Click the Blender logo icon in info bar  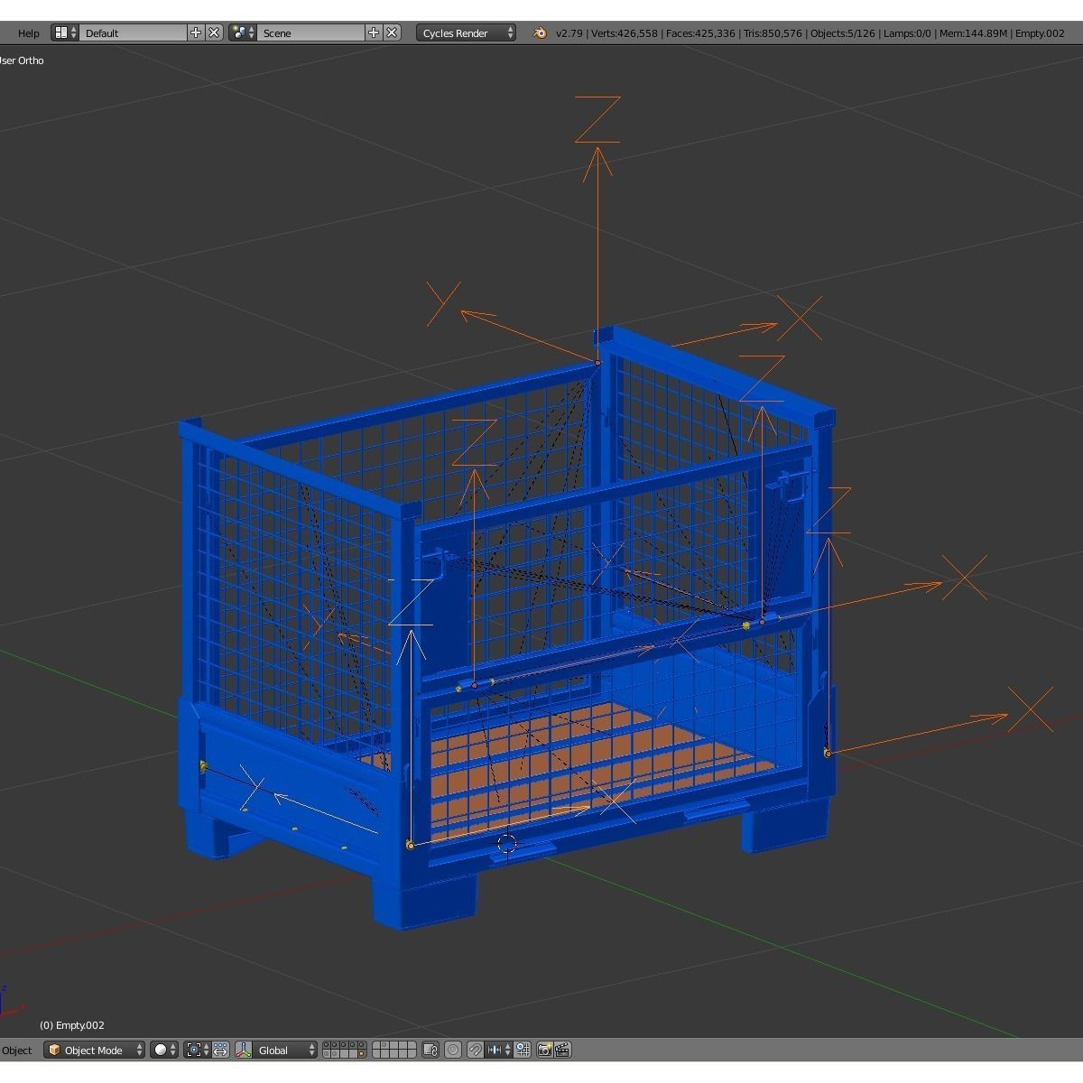pos(540,32)
